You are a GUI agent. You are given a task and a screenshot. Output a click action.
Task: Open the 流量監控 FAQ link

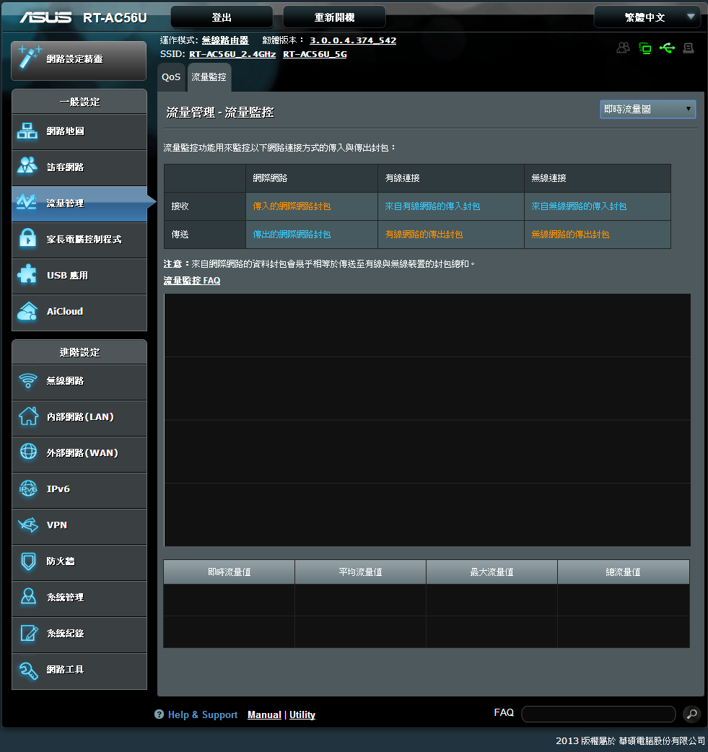click(x=192, y=281)
